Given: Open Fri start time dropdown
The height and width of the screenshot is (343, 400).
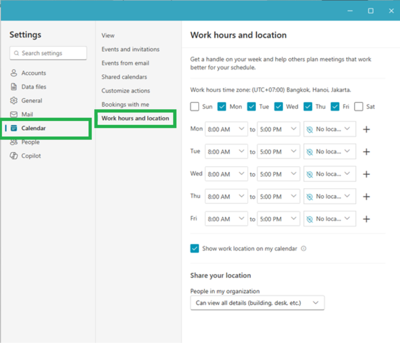Looking at the screenshot, I should pyautogui.click(x=226, y=219).
